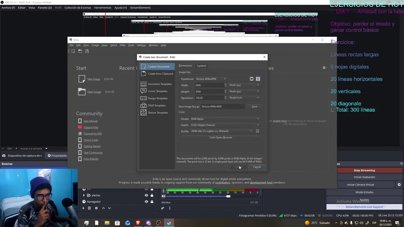Image resolution: width=404 pixels, height=227 pixels.
Task: Click the Cancel button in dialog
Action: [257, 167]
